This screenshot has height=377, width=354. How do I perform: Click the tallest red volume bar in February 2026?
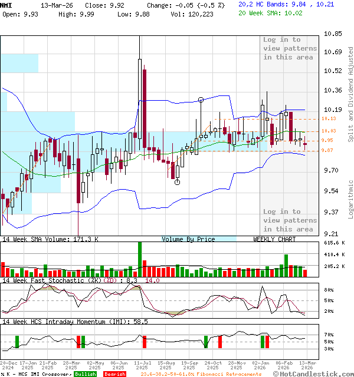tap(291, 270)
